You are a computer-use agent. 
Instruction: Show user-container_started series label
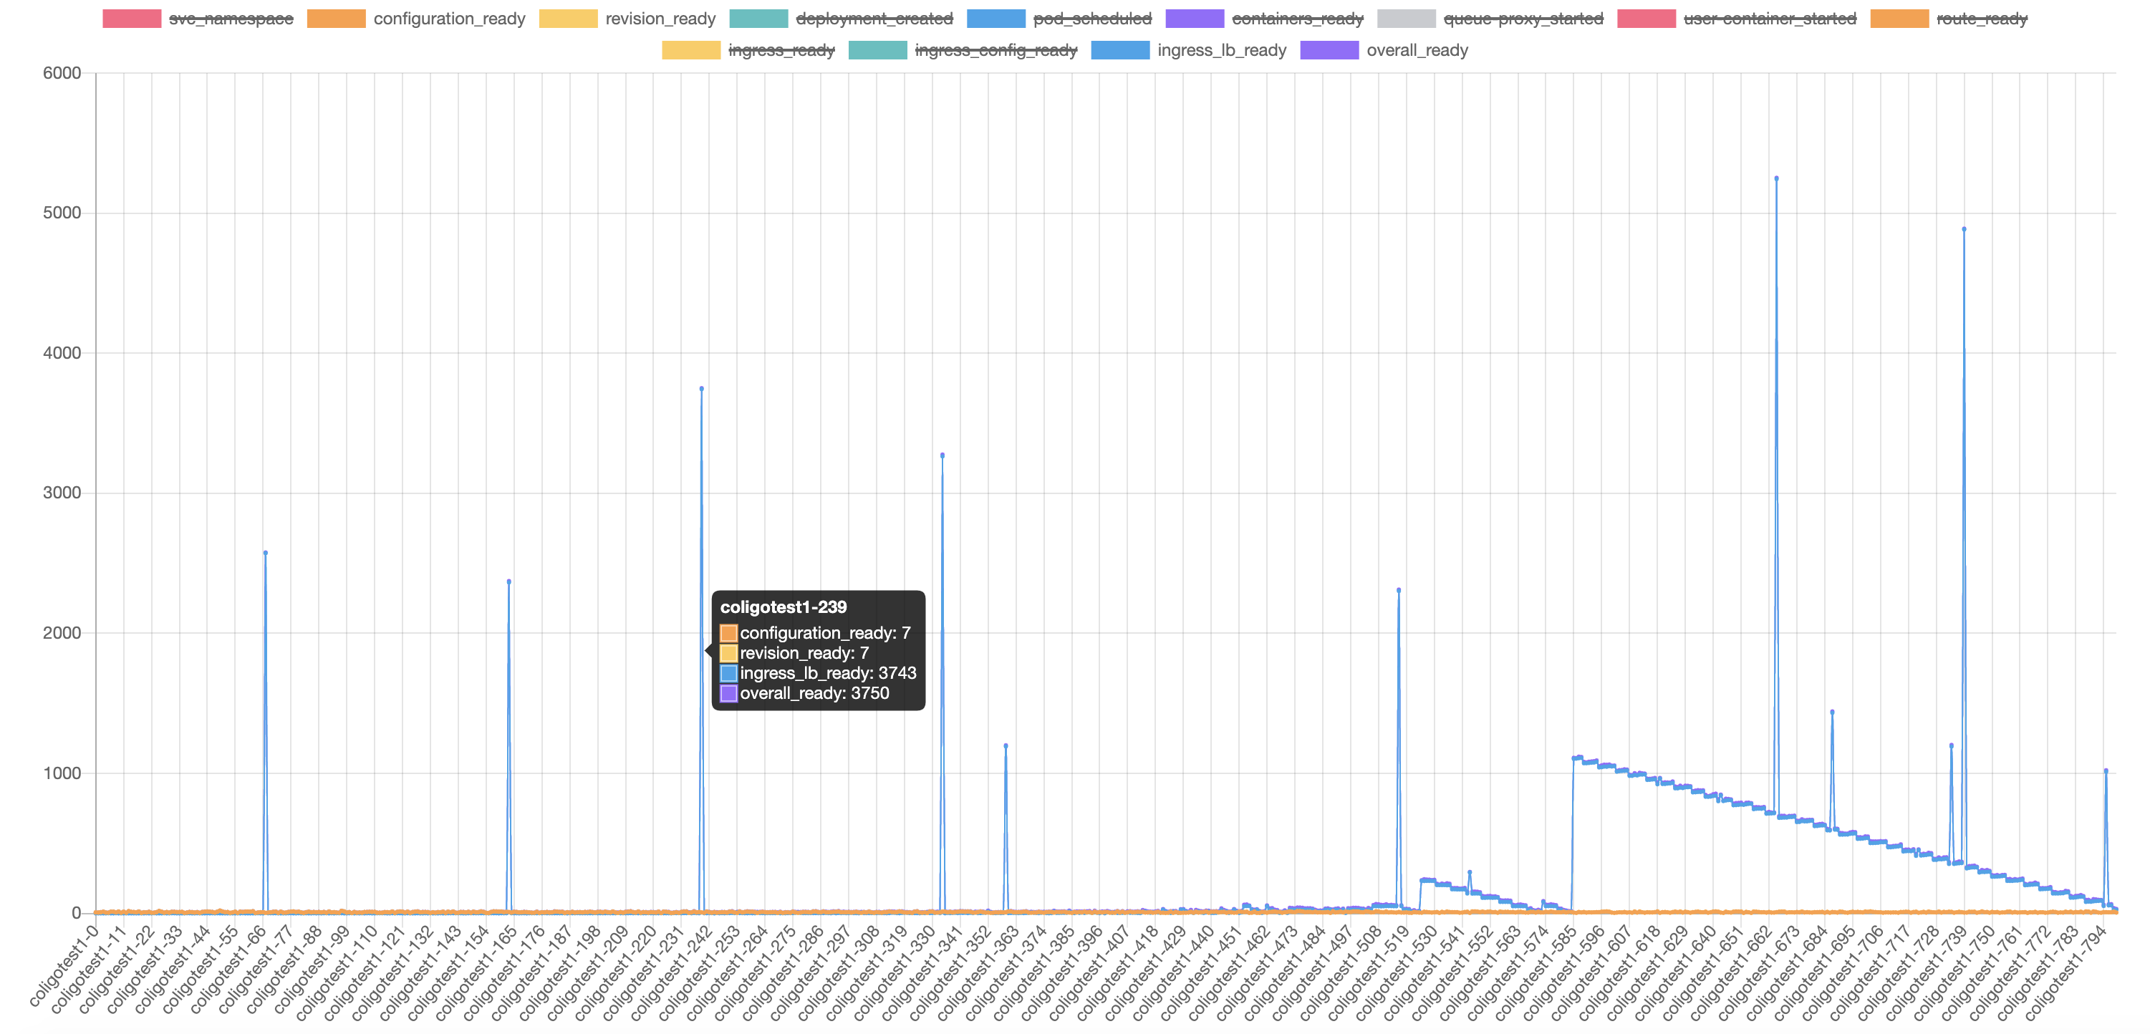click(x=1770, y=19)
